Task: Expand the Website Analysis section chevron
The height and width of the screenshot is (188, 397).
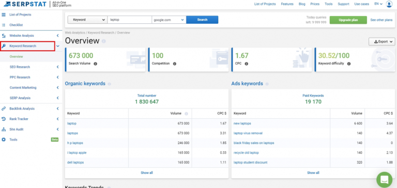Action: (x=58, y=36)
